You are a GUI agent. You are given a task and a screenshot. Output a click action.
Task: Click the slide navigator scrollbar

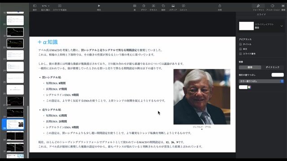pos(28,131)
